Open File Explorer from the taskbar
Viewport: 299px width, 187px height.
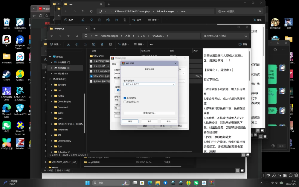click(x=158, y=183)
